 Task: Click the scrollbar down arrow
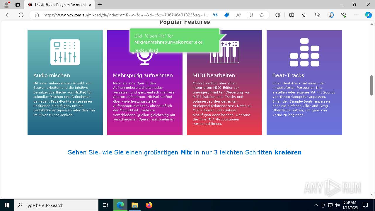tap(371, 194)
